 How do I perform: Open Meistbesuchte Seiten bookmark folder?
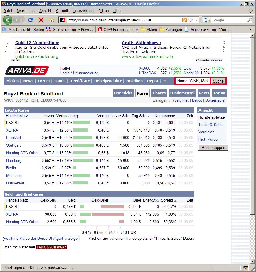23,29
